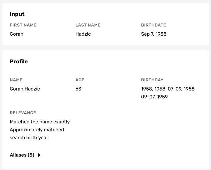The height and width of the screenshot is (170, 211).
Task: Click the Profile section heading
Action: (19, 62)
